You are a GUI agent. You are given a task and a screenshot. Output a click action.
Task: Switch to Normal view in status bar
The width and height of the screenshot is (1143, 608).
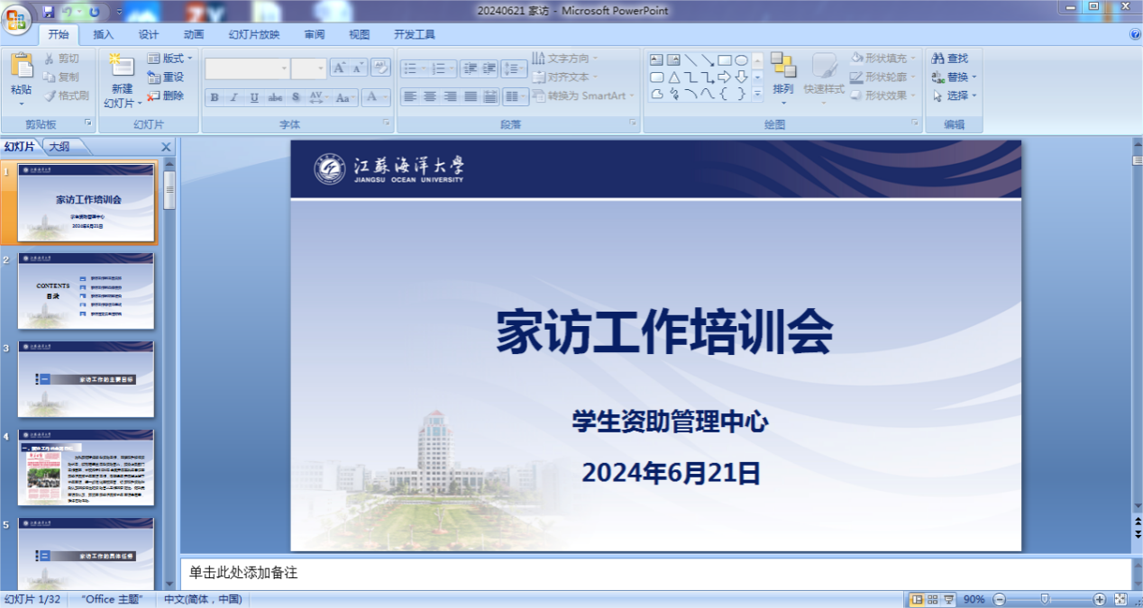click(x=918, y=599)
